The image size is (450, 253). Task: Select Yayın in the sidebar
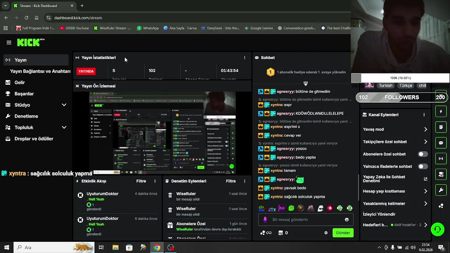[37, 60]
